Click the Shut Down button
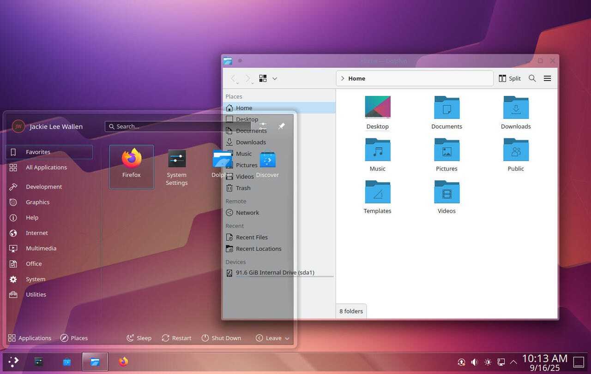The image size is (591, 374). click(222, 338)
